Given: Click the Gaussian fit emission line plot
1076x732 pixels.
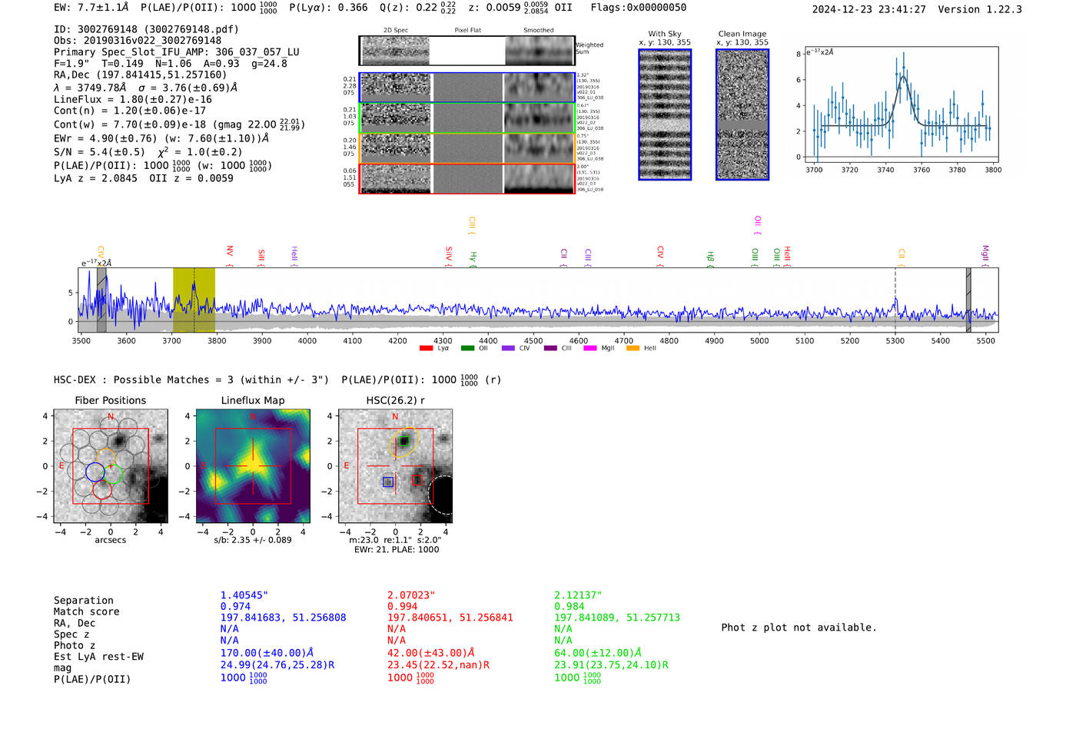Looking at the screenshot, I should 901,105.
